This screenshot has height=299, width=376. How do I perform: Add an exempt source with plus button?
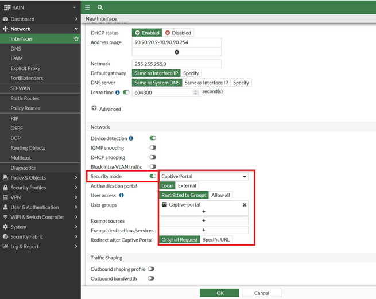click(203, 221)
